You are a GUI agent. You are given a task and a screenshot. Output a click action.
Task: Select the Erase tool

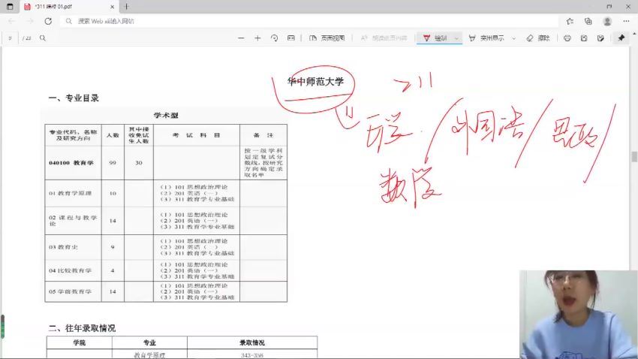pyautogui.click(x=538, y=38)
